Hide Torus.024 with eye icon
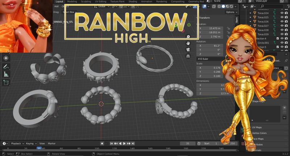Image resolution: width=290 pixels, height=156 pixels. point(282,13)
